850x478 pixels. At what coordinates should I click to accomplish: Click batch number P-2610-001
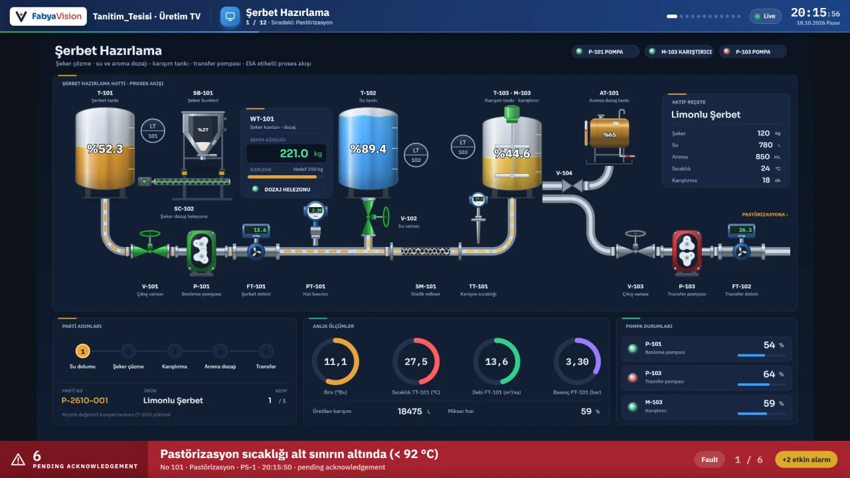pyautogui.click(x=85, y=400)
